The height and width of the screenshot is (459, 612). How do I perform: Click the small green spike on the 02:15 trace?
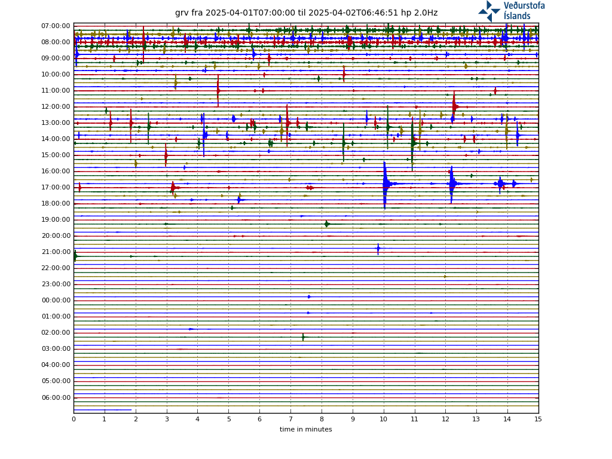303,337
